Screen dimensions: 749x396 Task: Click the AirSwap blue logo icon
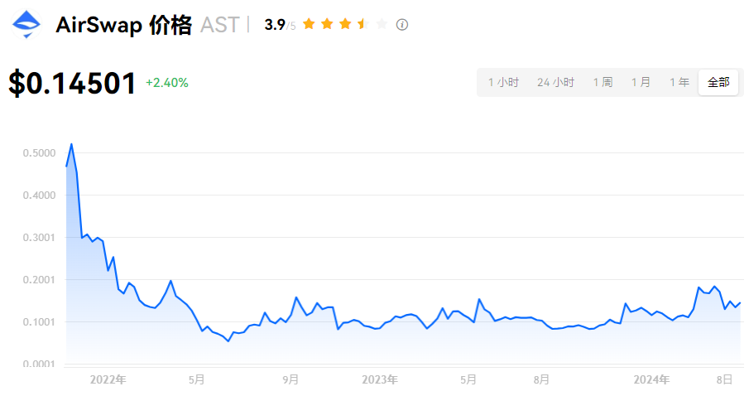coord(26,25)
